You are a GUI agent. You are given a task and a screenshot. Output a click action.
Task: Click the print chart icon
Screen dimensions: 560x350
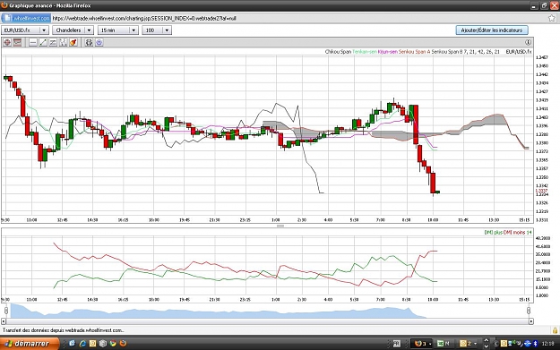click(x=89, y=42)
